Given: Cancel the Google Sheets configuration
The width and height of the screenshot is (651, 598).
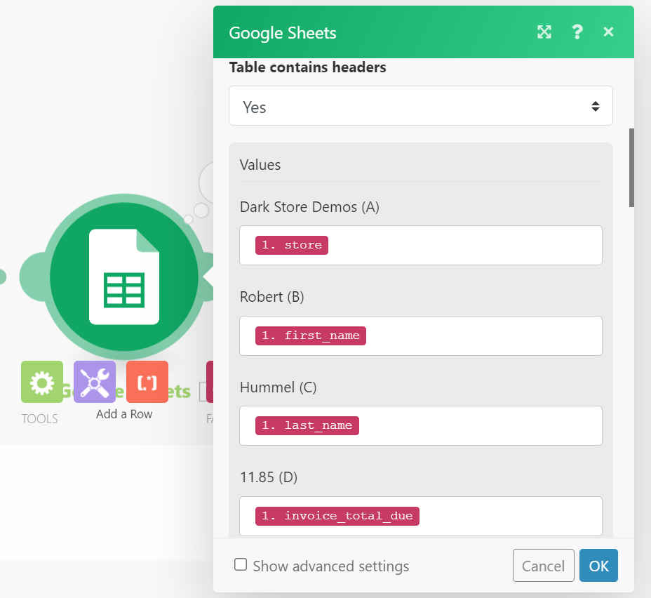Looking at the screenshot, I should click(543, 566).
